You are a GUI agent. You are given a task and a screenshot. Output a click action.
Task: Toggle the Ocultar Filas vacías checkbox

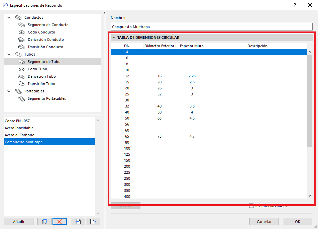251,206
